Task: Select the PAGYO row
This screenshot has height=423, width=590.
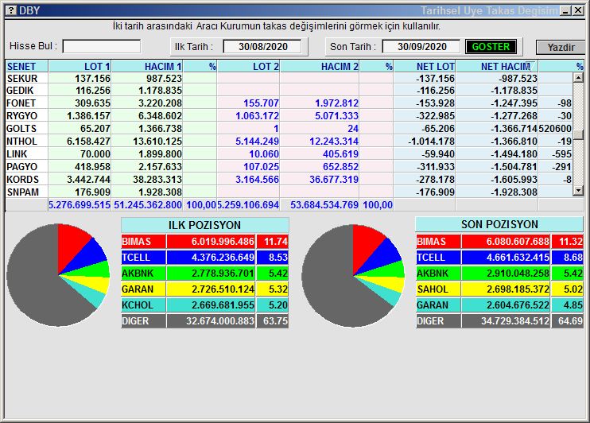Action: tap(289, 167)
